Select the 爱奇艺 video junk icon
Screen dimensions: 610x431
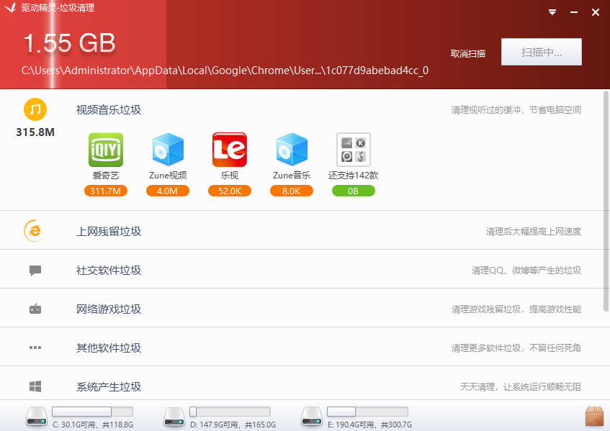[x=105, y=150]
